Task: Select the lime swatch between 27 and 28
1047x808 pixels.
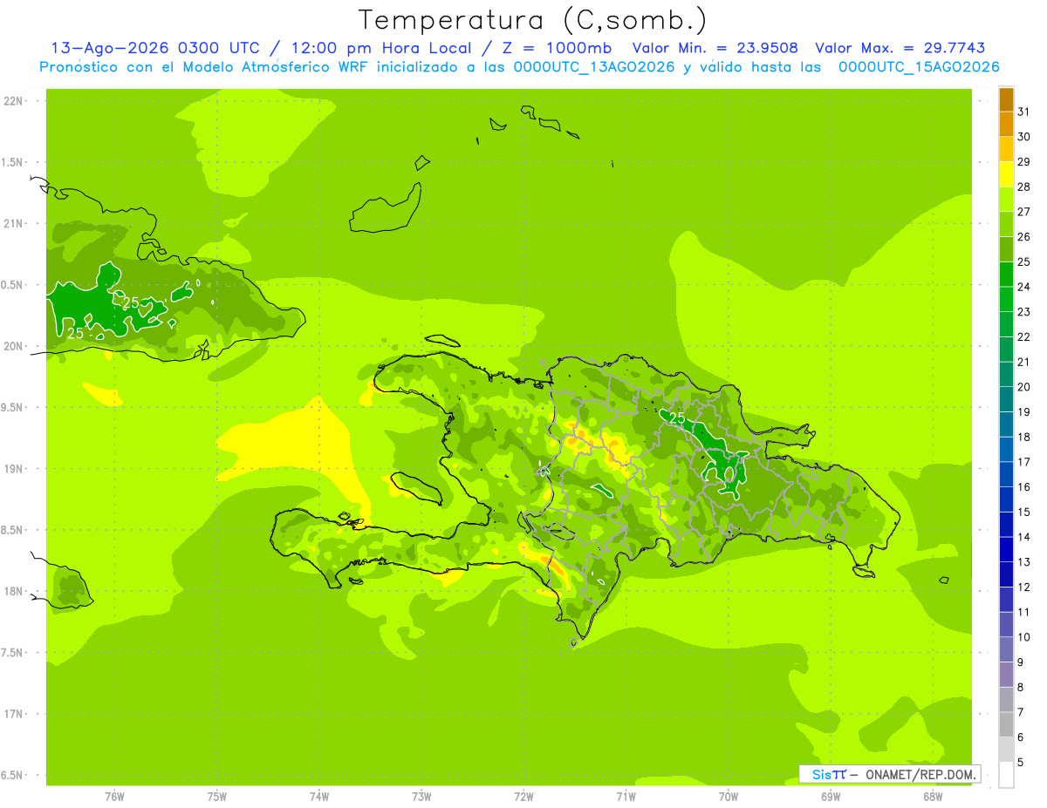Action: (1006, 200)
